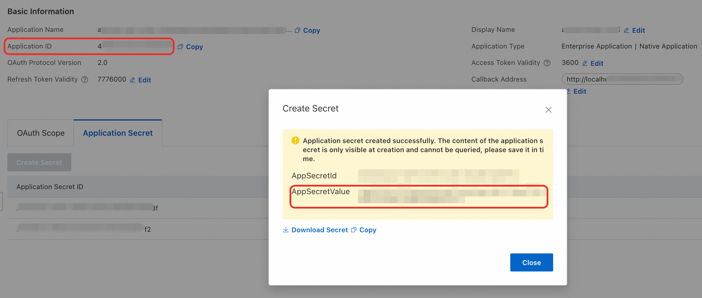Click the download icon for Download Secret
The width and height of the screenshot is (702, 298).
click(x=286, y=230)
